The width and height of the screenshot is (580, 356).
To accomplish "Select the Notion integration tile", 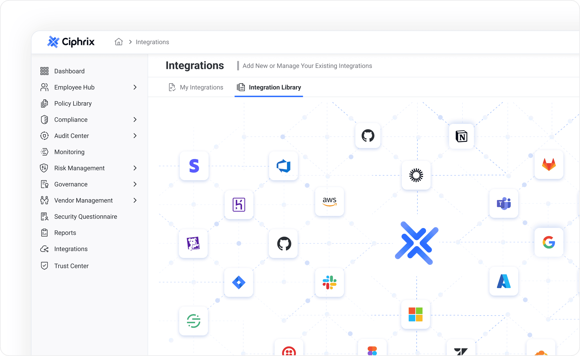I will pos(461,136).
